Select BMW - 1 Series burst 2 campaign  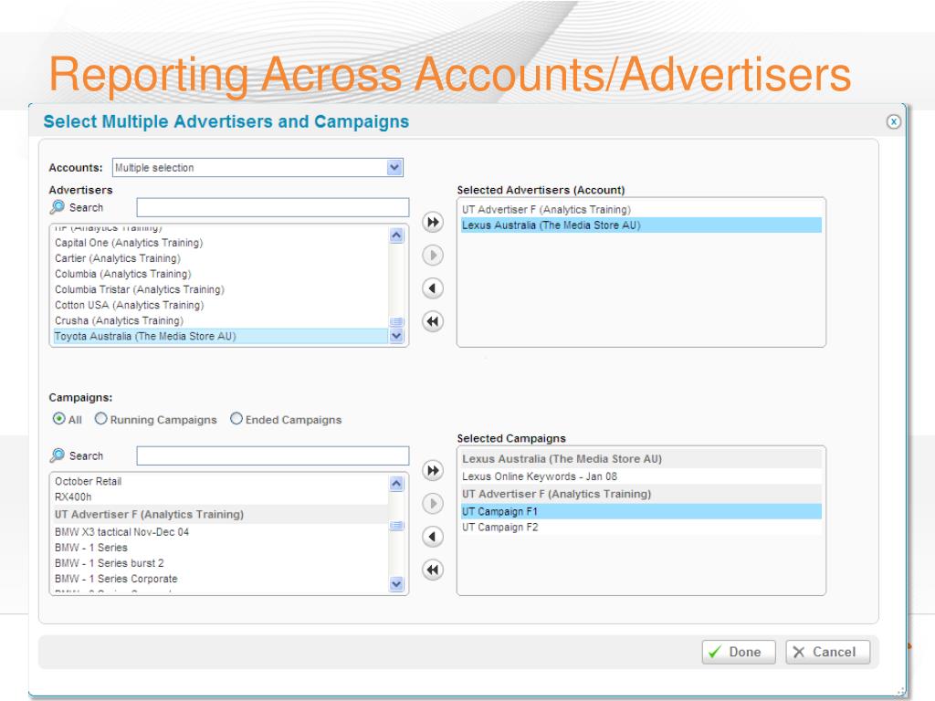pos(221,562)
